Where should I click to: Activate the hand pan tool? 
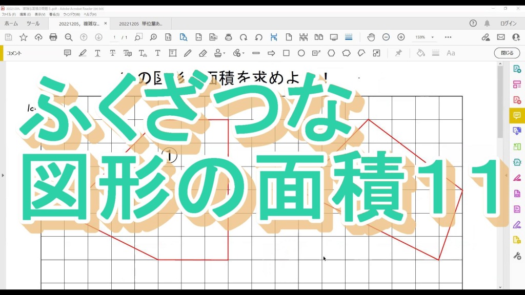click(x=371, y=37)
